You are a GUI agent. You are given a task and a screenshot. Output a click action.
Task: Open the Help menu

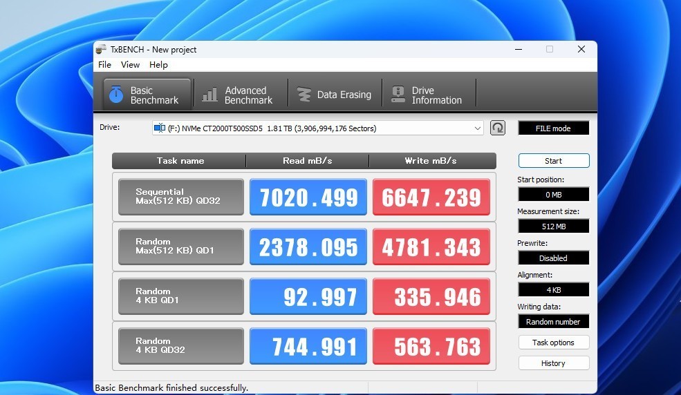pyautogui.click(x=158, y=65)
